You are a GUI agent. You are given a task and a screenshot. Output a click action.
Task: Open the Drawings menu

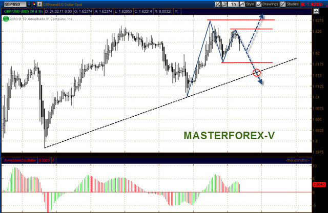pyautogui.click(x=268, y=4)
